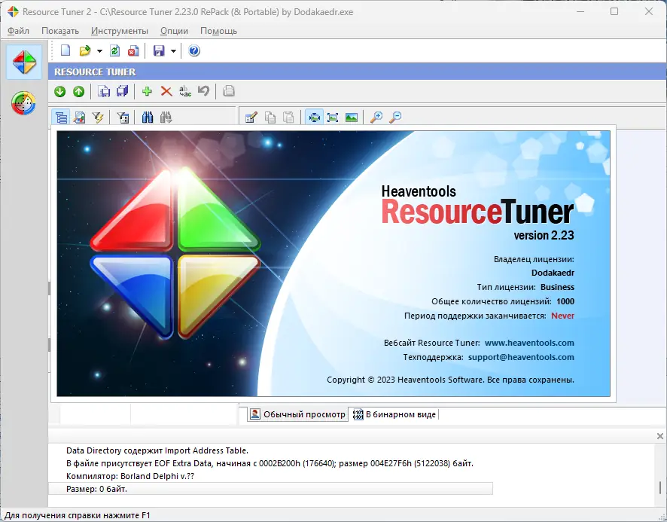Click the filter with lightning icon

point(98,117)
